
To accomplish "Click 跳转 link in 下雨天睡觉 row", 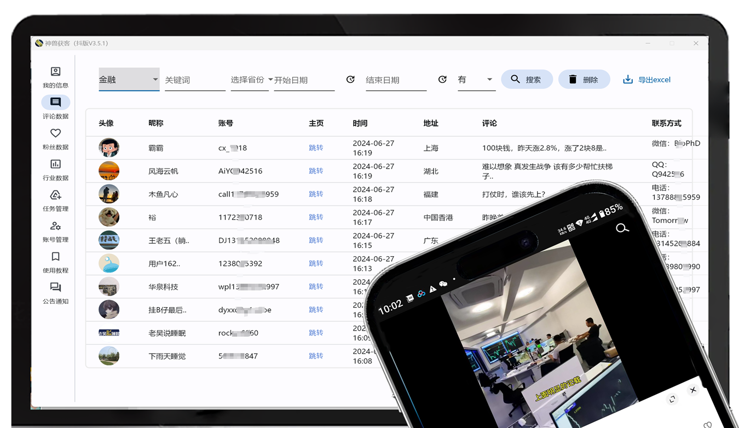I will point(316,355).
